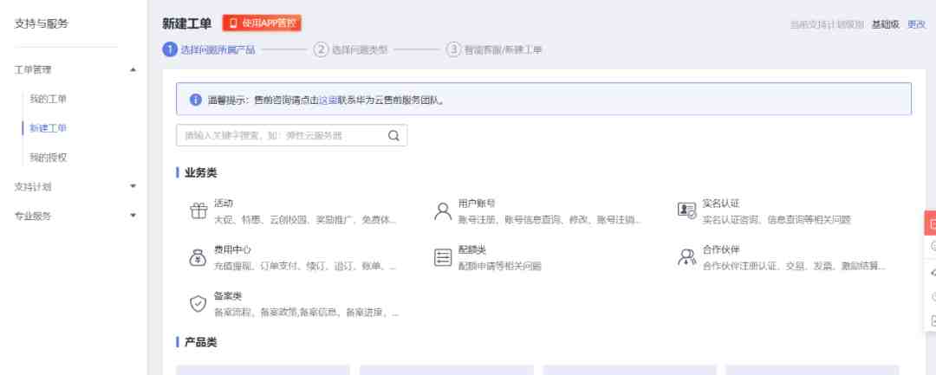This screenshot has width=936, height=375.
Task: Click the list icon beside 配额类
Action: pos(443,257)
